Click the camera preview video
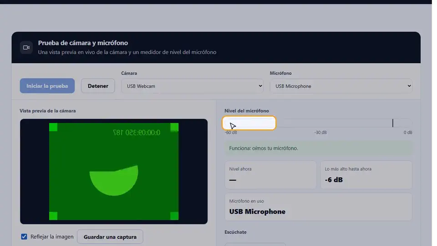 coord(114,172)
